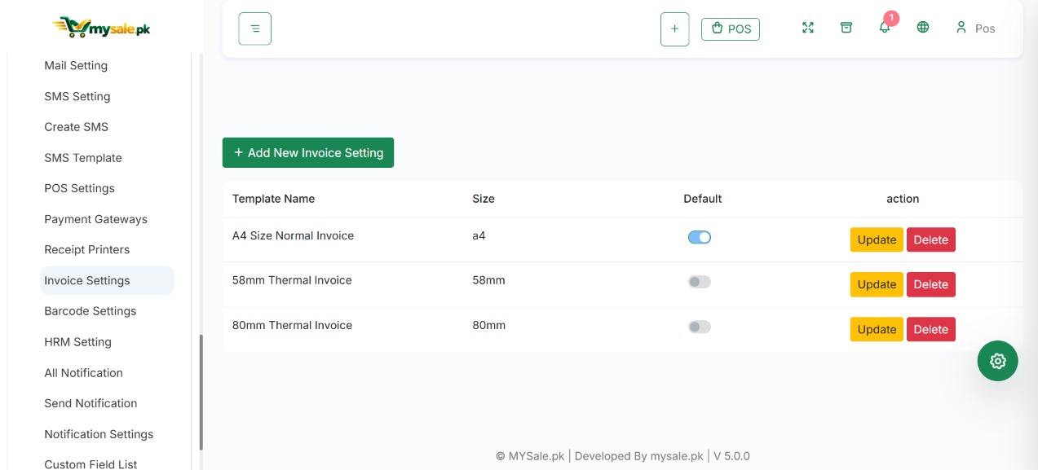Image resolution: width=1038 pixels, height=470 pixels.
Task: Go to Create SMS page
Action: 77,127
